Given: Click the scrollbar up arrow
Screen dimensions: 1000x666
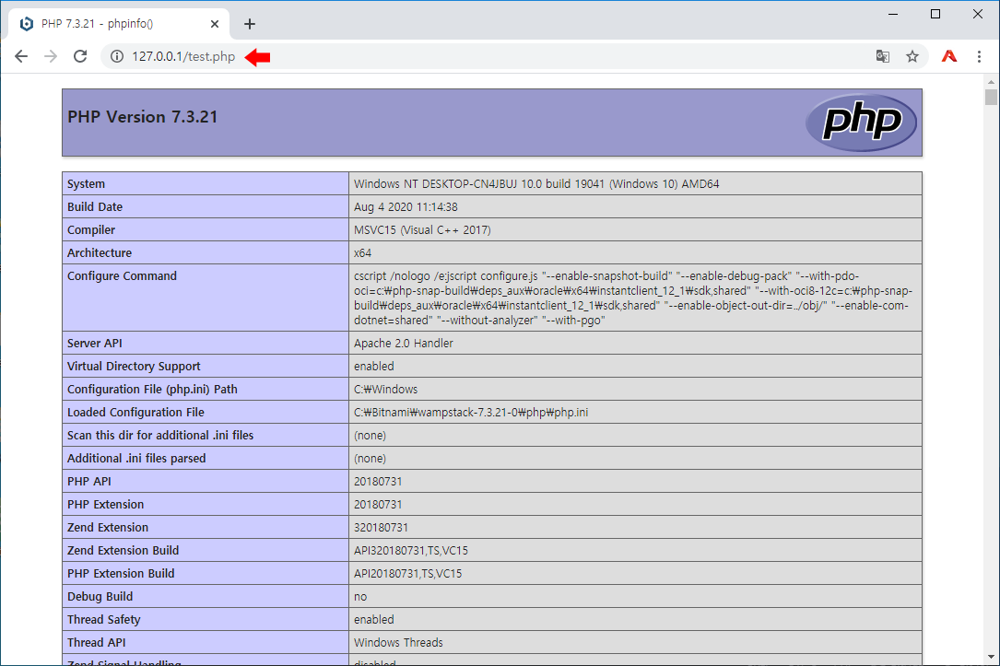Looking at the screenshot, I should [x=991, y=82].
